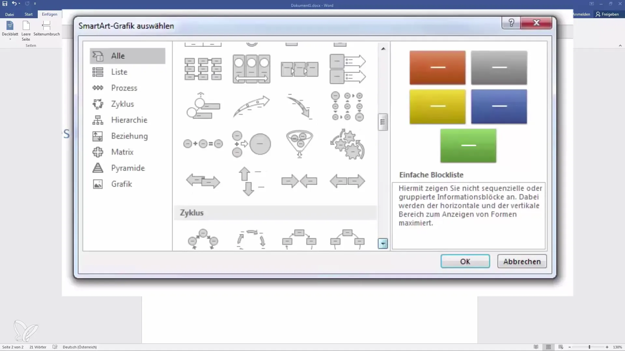
Task: Choose the diverging arrows layout
Action: (x=347, y=181)
